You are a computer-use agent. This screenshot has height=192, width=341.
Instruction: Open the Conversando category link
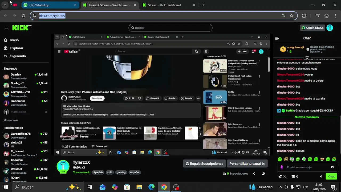point(82,172)
